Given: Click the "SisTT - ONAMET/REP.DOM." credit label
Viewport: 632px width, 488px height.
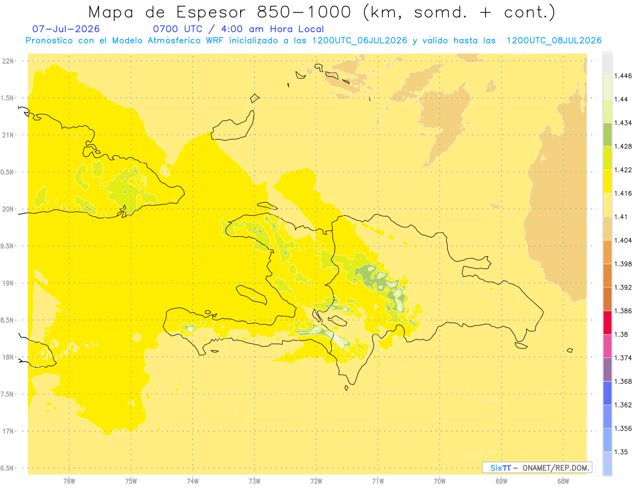Looking at the screenshot, I should pyautogui.click(x=537, y=467).
